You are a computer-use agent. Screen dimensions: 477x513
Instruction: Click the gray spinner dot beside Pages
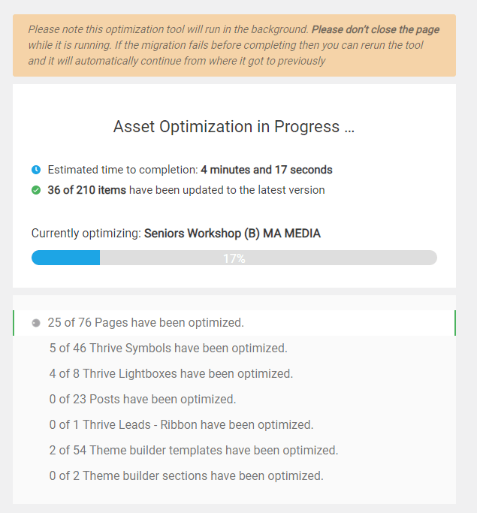pyautogui.click(x=36, y=323)
